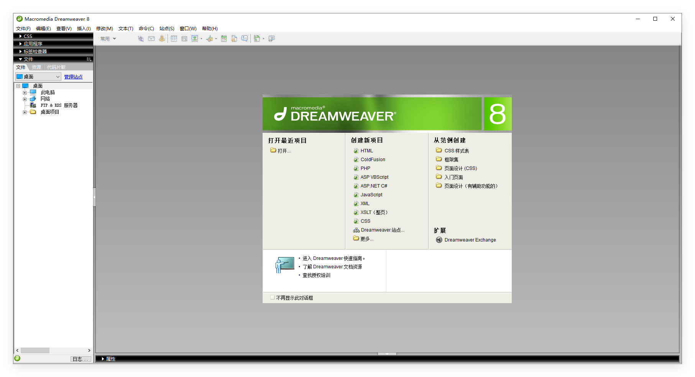Insert the date with the calendar icon
Screen dimensions: 695x377
[x=223, y=38]
